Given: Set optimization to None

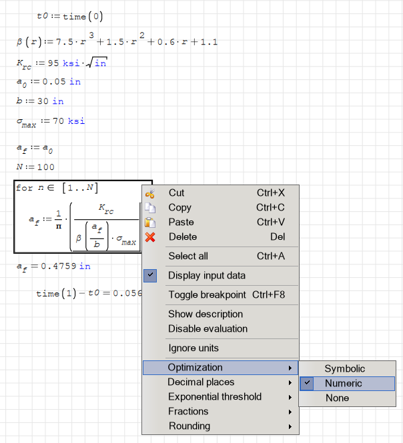Looking at the screenshot, I should click(x=337, y=398).
